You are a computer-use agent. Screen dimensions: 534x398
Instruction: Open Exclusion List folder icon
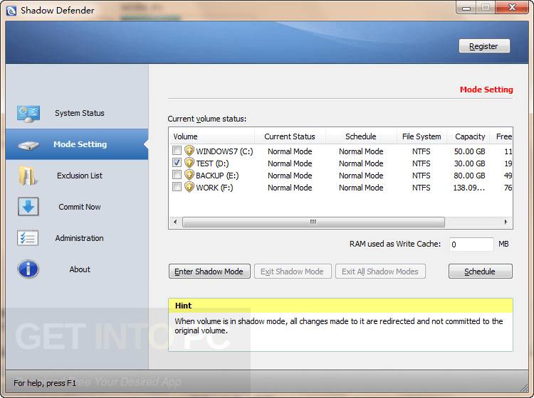[28, 176]
